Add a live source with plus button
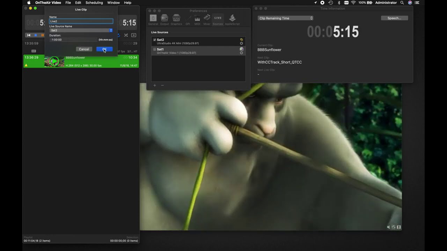447x251 pixels. (x=155, y=85)
